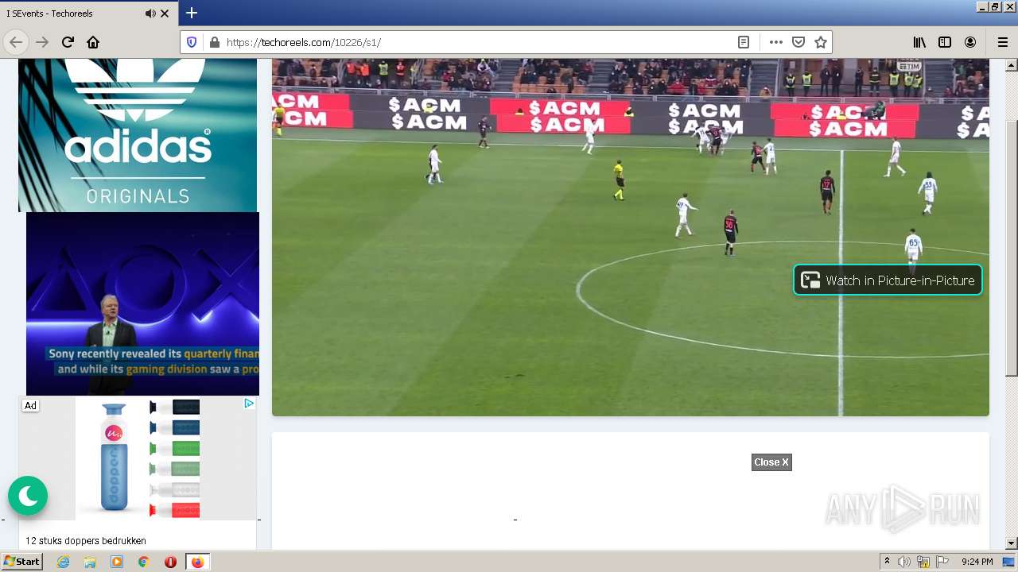
Task: Save page to Pocket
Action: tap(798, 42)
